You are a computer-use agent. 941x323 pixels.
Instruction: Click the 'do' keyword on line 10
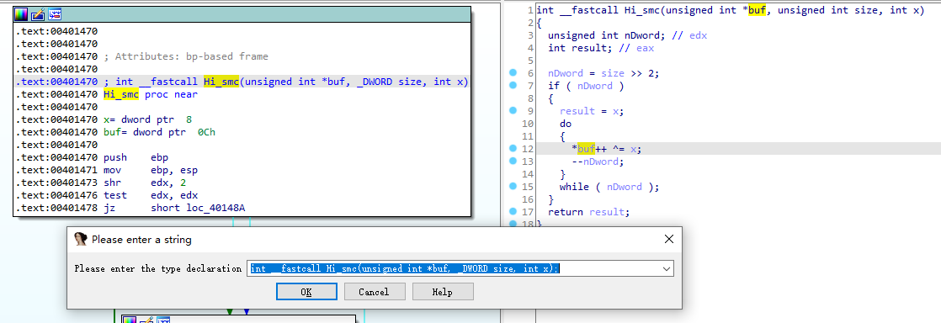[566, 124]
